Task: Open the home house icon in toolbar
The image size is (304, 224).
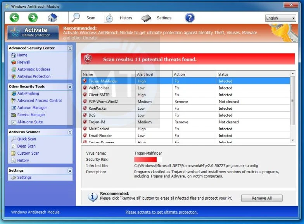Action: [53, 18]
